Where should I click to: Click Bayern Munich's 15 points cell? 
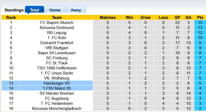click(x=200, y=23)
